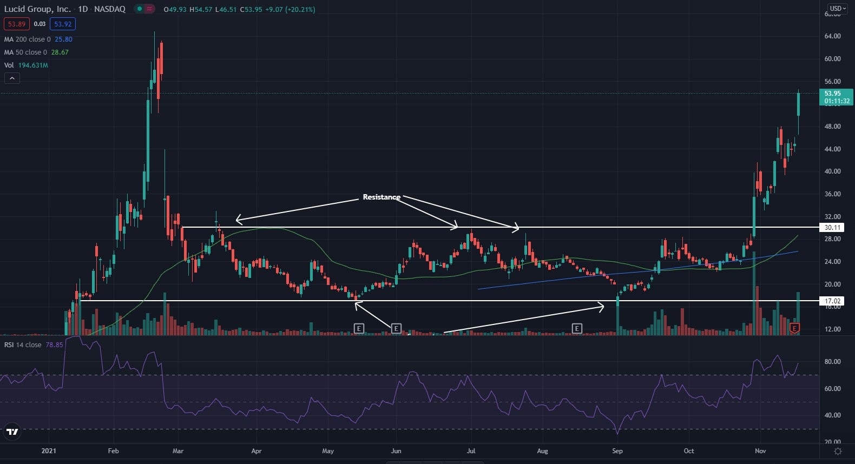Click 48.00 on the price scale
Viewport: 855px width, 464px height.
832,127
